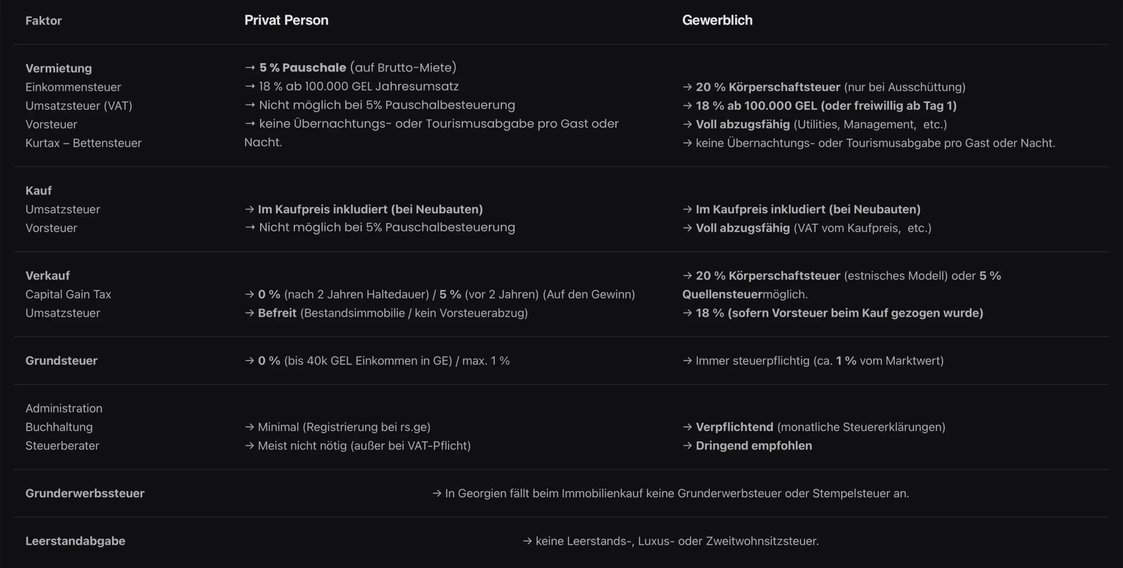This screenshot has height=568, width=1123.
Task: Click the arrow before "Minimal (Registrierung bei rs.ge)"
Action: coord(249,427)
